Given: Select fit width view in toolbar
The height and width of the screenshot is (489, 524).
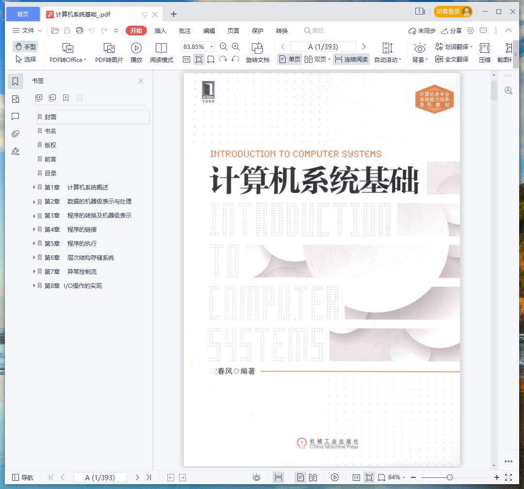Looking at the screenshot, I should click(x=211, y=60).
